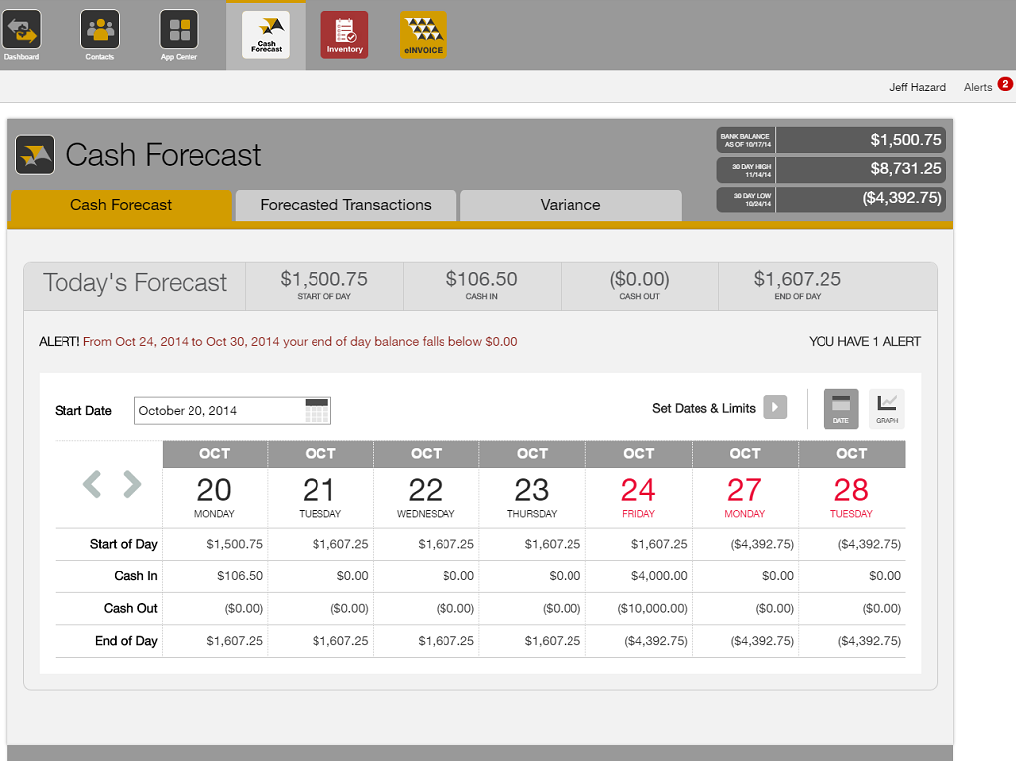
Task: Switch to Graph view
Action: (x=887, y=409)
